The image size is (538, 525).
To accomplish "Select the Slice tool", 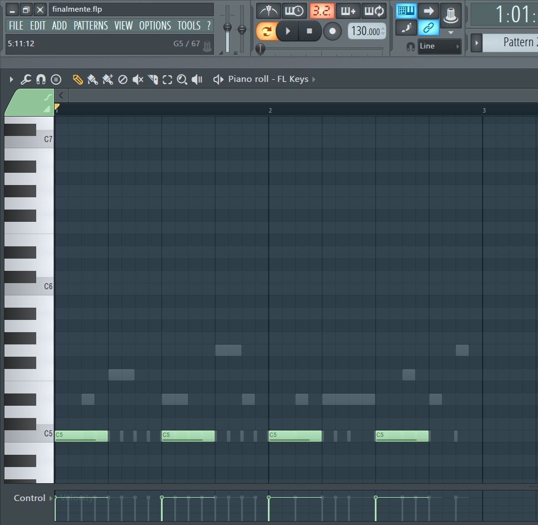I will pos(153,80).
